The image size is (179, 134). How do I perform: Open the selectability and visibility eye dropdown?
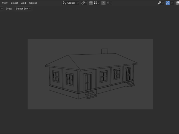pos(161,3)
